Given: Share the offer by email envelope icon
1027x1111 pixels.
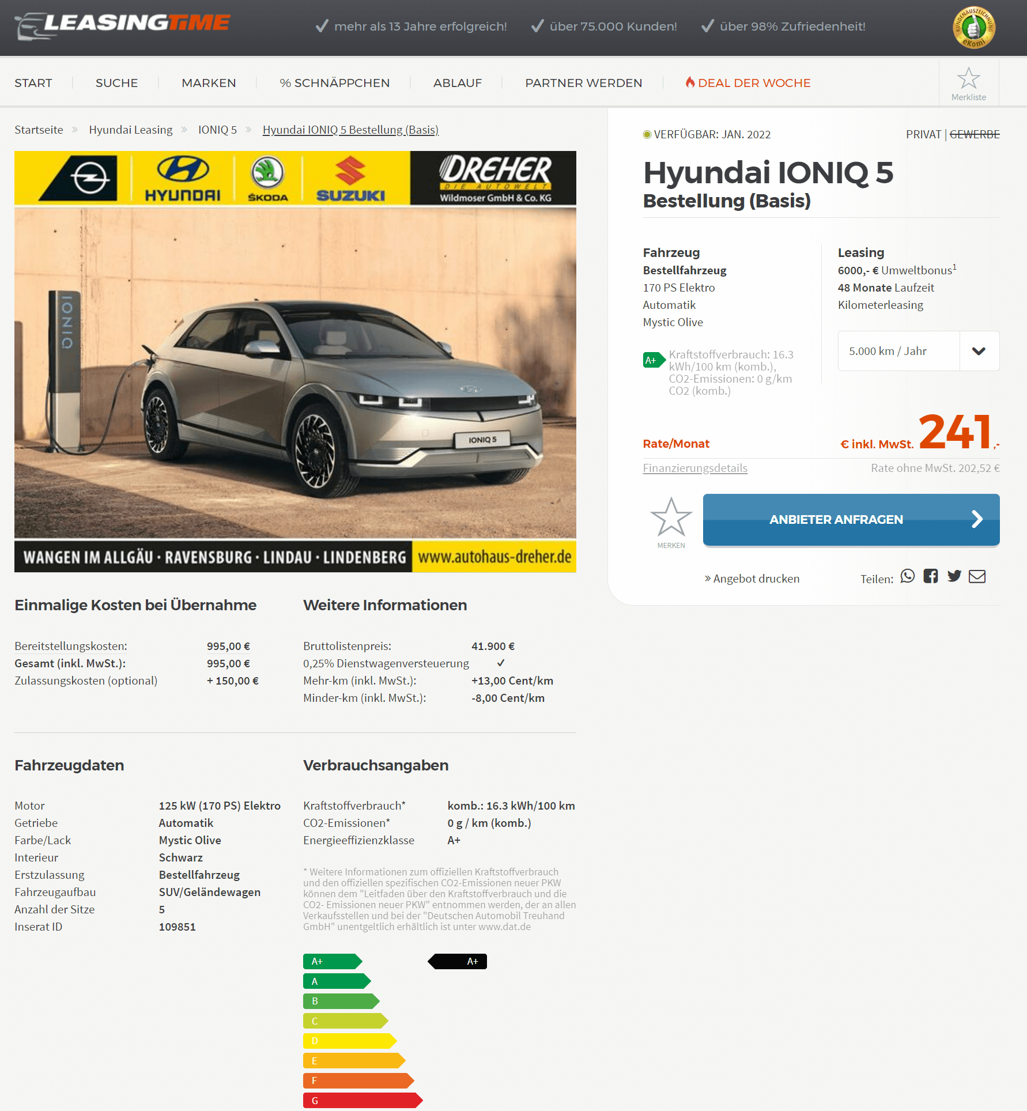Looking at the screenshot, I should 977,576.
